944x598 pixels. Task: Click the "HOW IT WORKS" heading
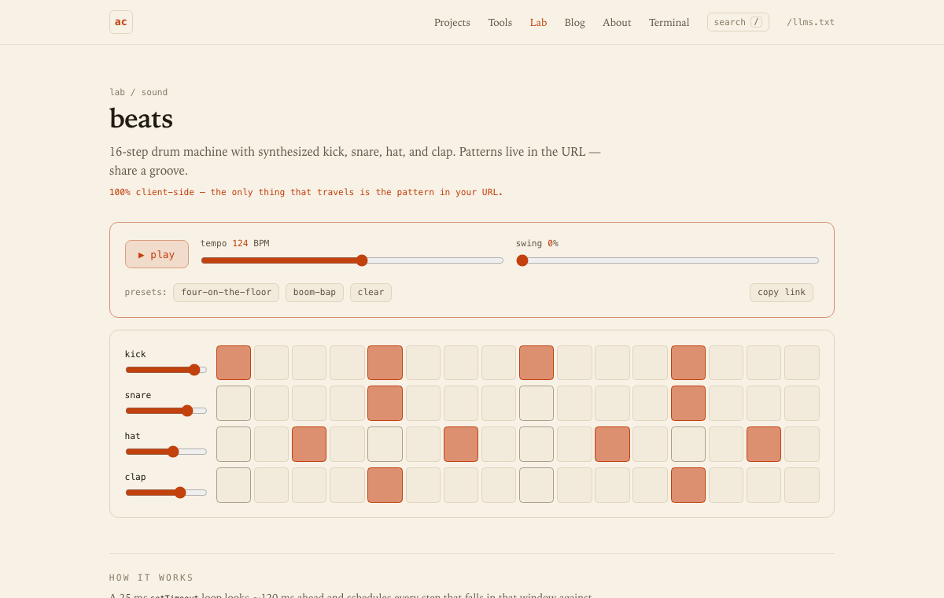[151, 578]
